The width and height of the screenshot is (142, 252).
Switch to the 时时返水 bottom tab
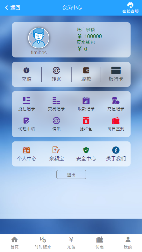point(43,243)
